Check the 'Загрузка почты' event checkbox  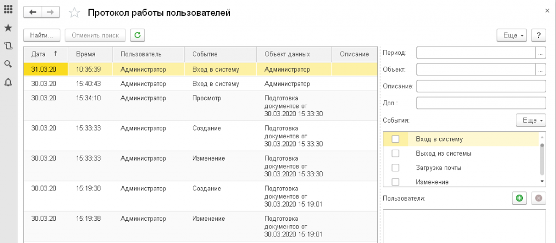[395, 168]
